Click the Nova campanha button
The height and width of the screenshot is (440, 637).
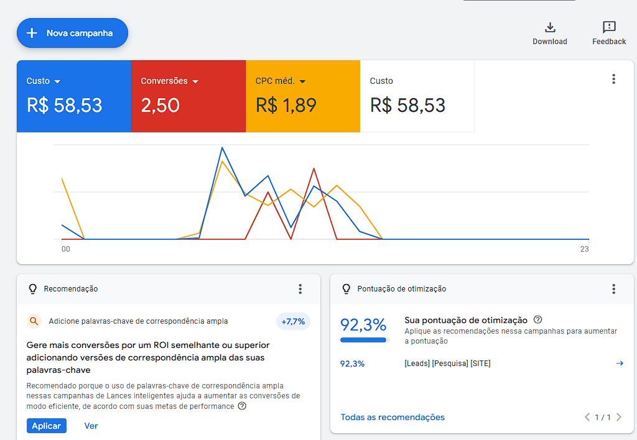(x=72, y=33)
